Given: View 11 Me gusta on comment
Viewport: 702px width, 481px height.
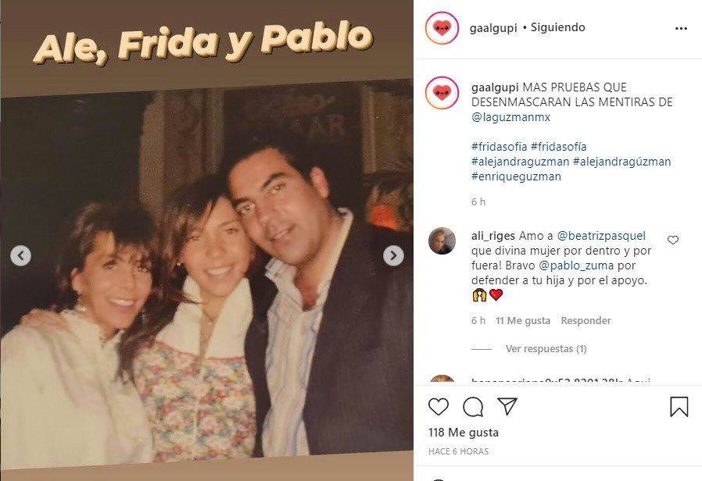Looking at the screenshot, I should tap(523, 320).
